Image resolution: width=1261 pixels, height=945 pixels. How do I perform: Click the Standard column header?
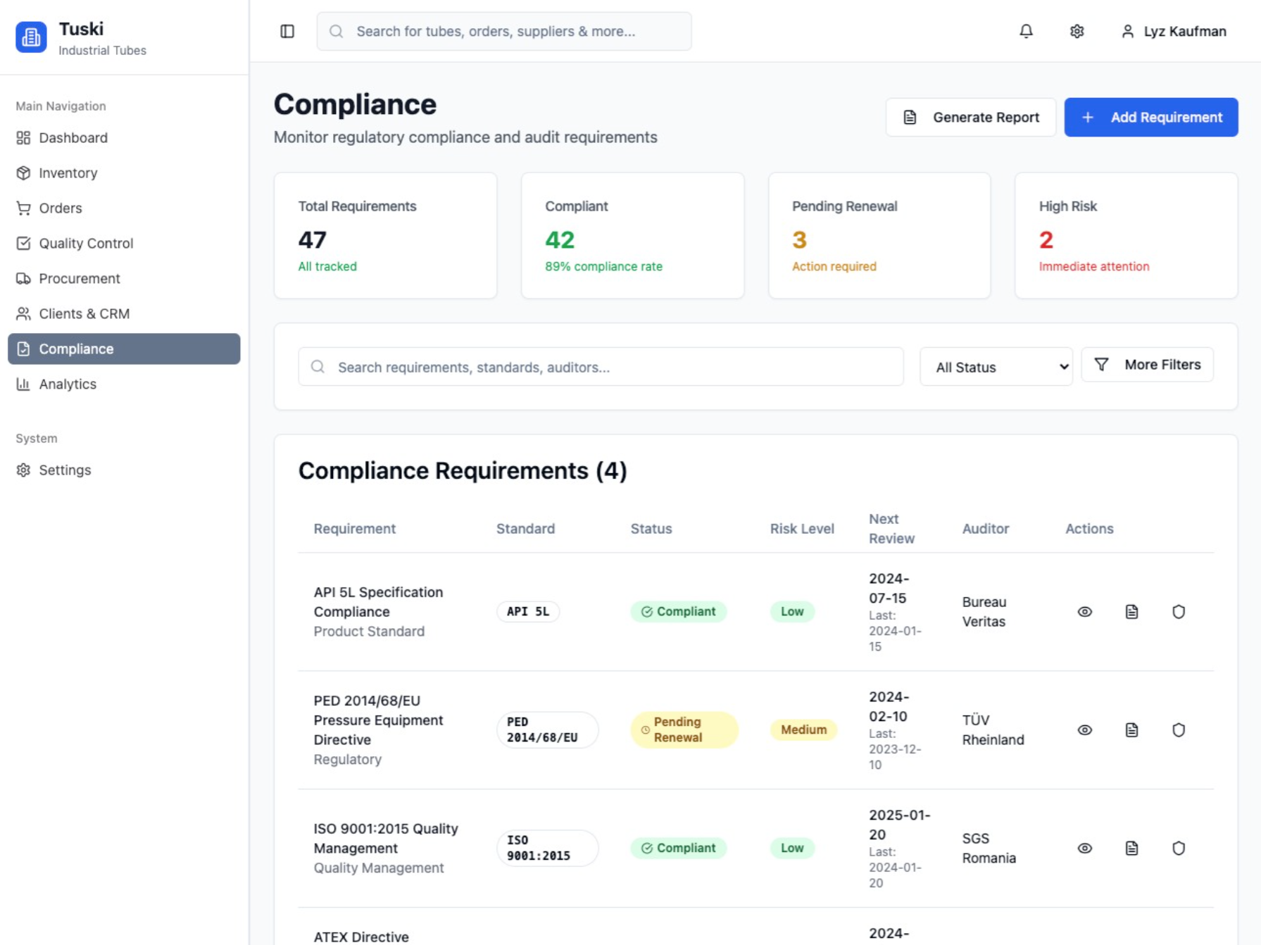pos(525,528)
